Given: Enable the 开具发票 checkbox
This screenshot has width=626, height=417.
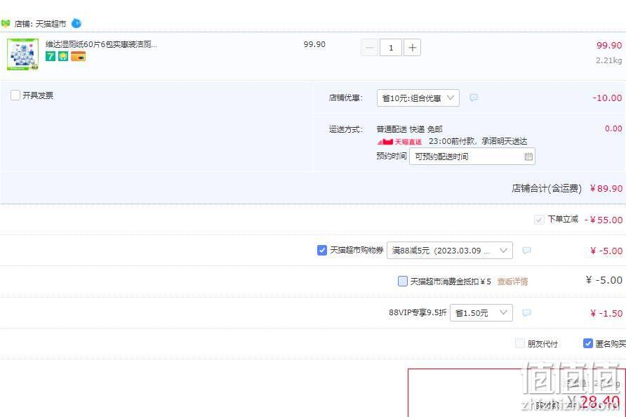Looking at the screenshot, I should click(15, 95).
